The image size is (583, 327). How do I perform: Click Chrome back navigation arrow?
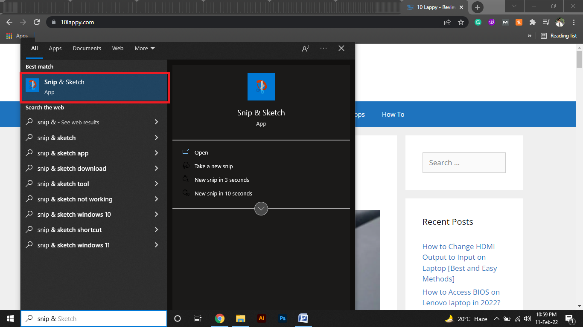point(9,22)
